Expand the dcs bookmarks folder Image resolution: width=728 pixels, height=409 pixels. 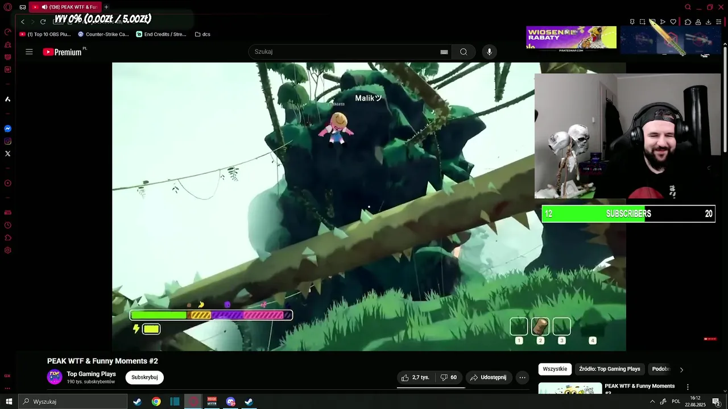pyautogui.click(x=202, y=34)
